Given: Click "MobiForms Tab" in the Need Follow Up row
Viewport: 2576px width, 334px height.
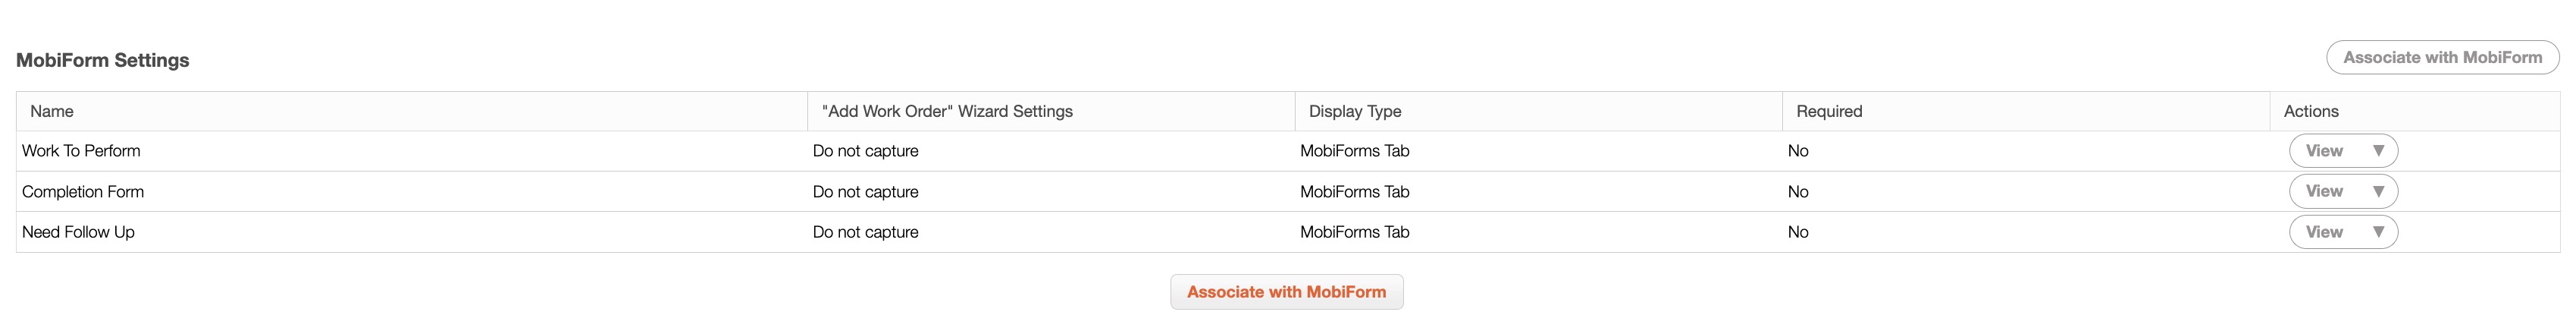Looking at the screenshot, I should 1354,232.
